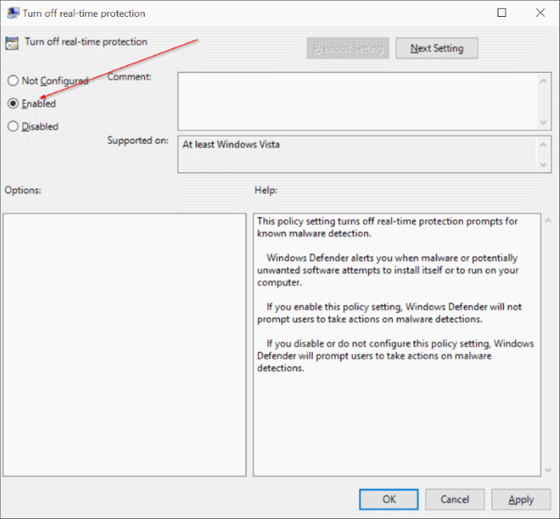Click the paragraph starting 'Windows Defender alerts'
Viewport: 560px width, 519px height.
(x=388, y=270)
